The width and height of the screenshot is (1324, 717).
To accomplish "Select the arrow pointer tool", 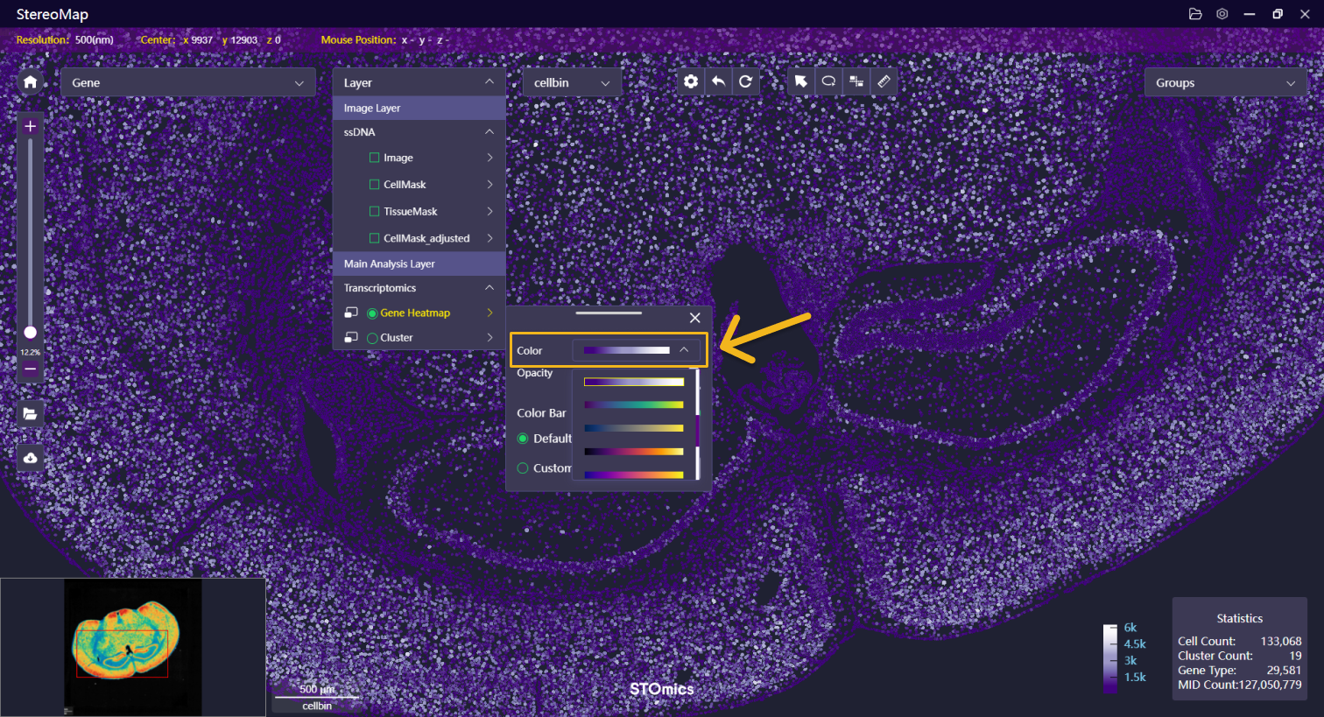I will coord(800,81).
